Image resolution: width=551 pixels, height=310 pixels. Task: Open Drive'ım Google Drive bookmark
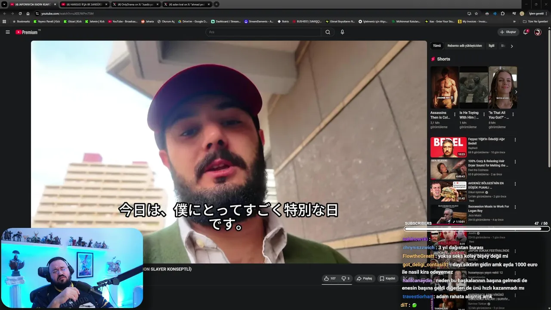pyautogui.click(x=192, y=21)
